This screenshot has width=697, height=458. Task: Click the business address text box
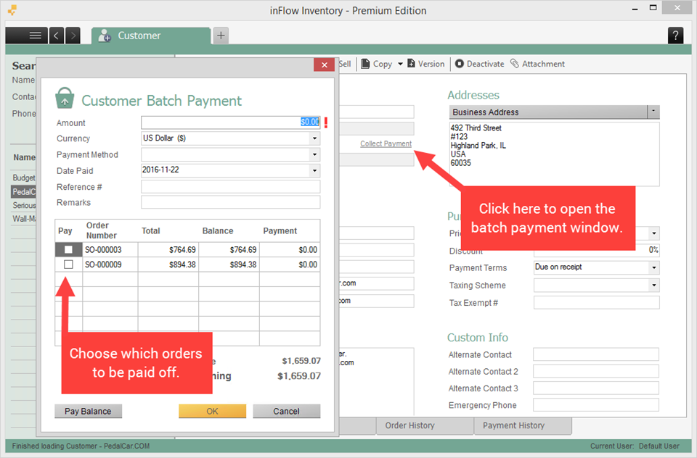click(x=554, y=154)
